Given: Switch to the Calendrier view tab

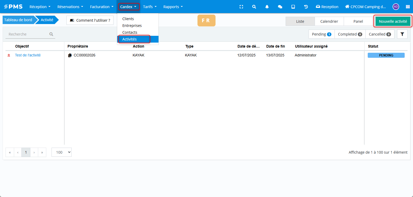Looking at the screenshot, I should click(329, 21).
